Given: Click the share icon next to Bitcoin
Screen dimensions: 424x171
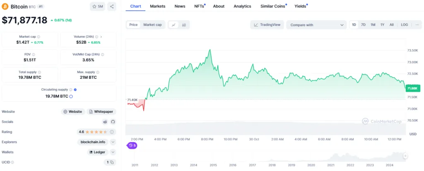Looking at the screenshot, I should tap(112, 7).
